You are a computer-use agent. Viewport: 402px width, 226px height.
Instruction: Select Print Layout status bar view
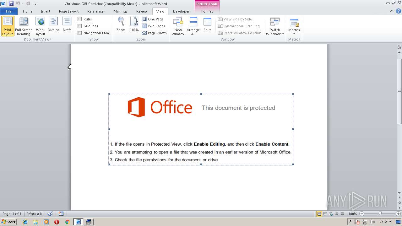coord(319,214)
